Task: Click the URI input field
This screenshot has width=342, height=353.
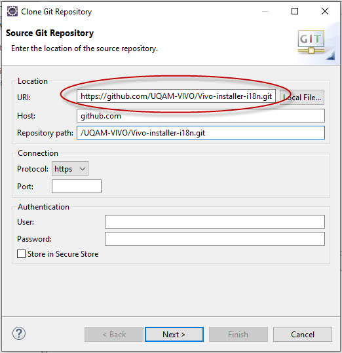Action: [x=176, y=96]
